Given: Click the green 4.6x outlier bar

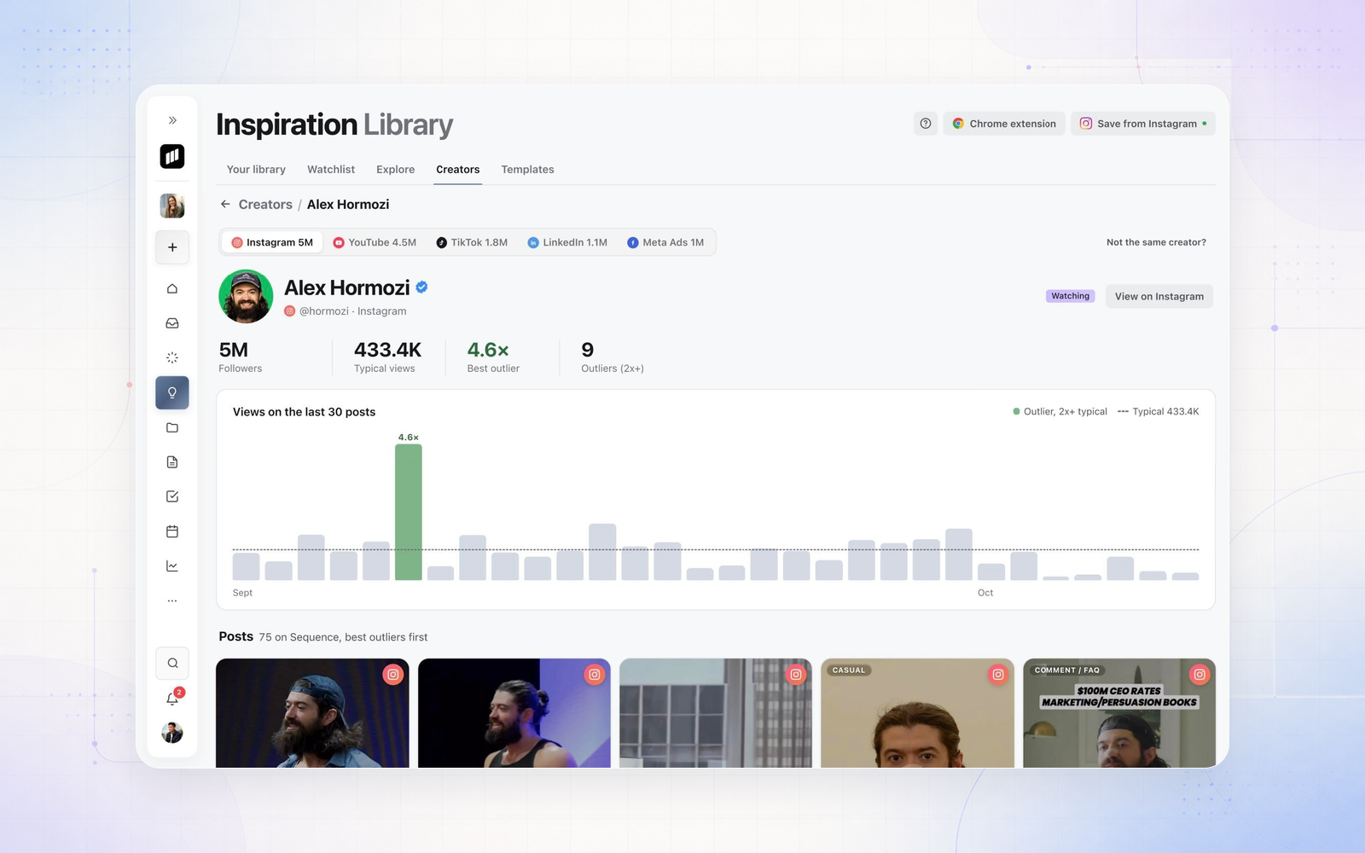Looking at the screenshot, I should [x=409, y=512].
